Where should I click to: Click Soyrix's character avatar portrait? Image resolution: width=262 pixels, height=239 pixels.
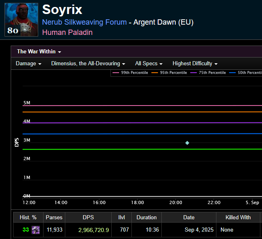pyautogui.click(x=21, y=20)
